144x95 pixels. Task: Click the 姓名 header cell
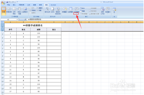pos(23,30)
